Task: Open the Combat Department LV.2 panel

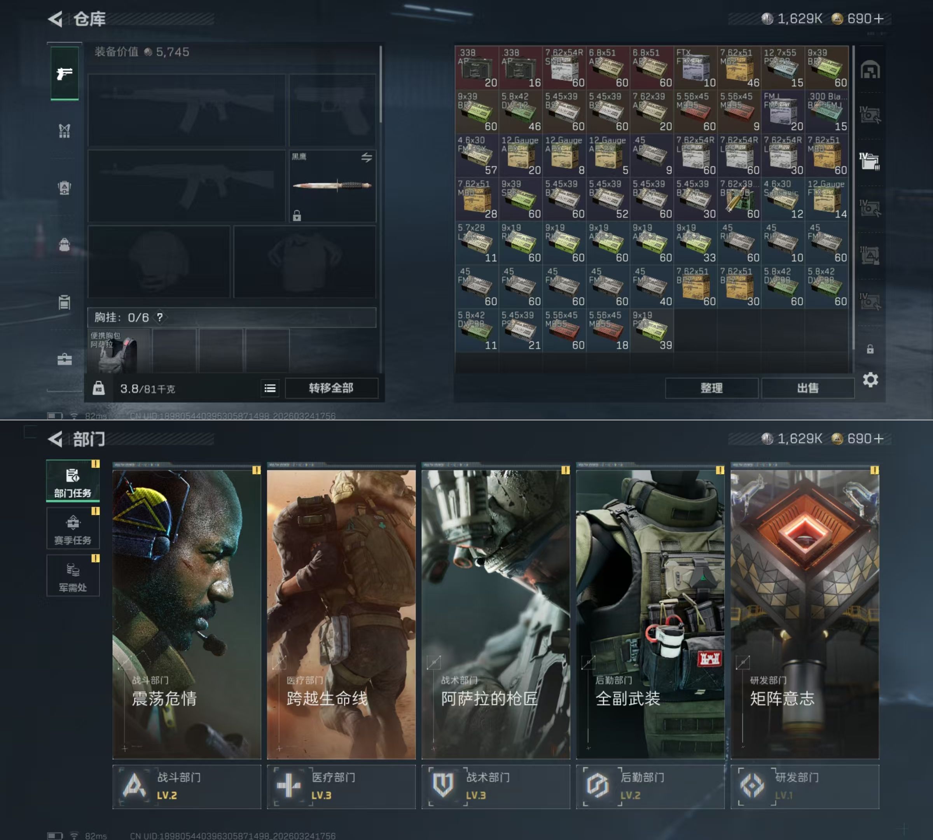Action: coord(187,786)
